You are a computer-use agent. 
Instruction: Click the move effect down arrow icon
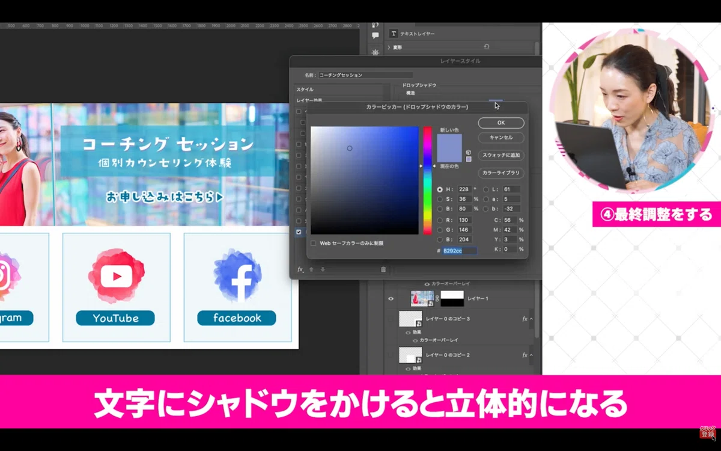tap(323, 269)
